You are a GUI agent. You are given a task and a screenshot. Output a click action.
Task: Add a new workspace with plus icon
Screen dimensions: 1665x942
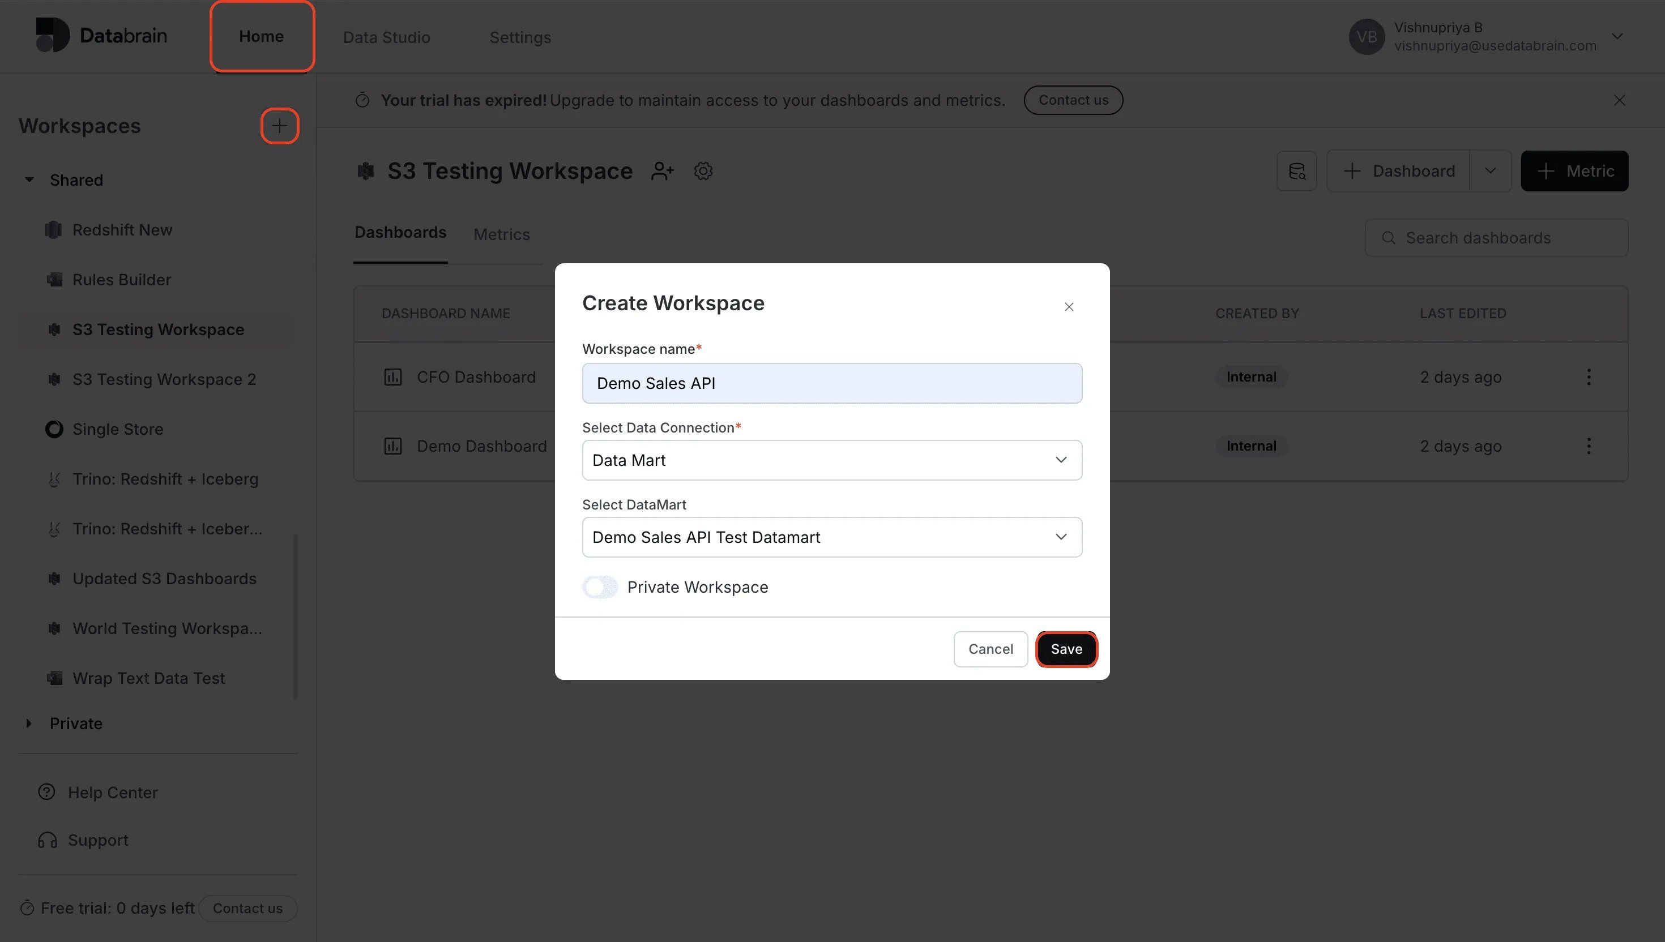coord(280,126)
